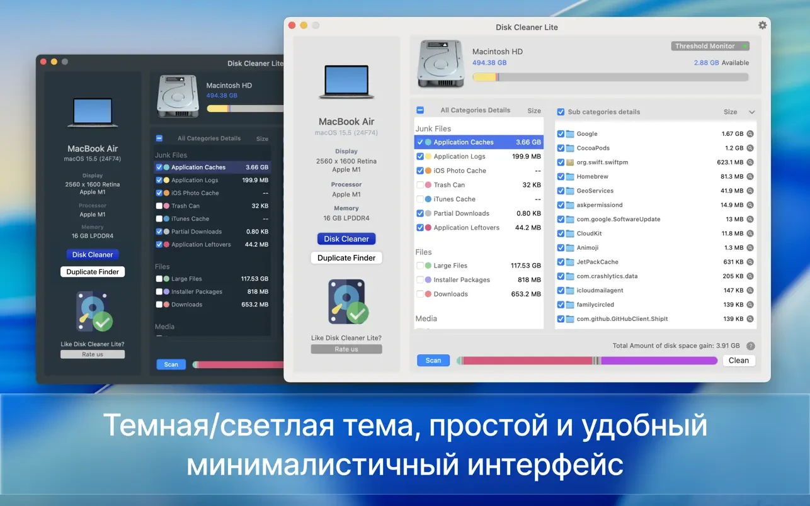Reveal Homebrew using its magnifier icon
Image resolution: width=810 pixels, height=506 pixels.
750,177
